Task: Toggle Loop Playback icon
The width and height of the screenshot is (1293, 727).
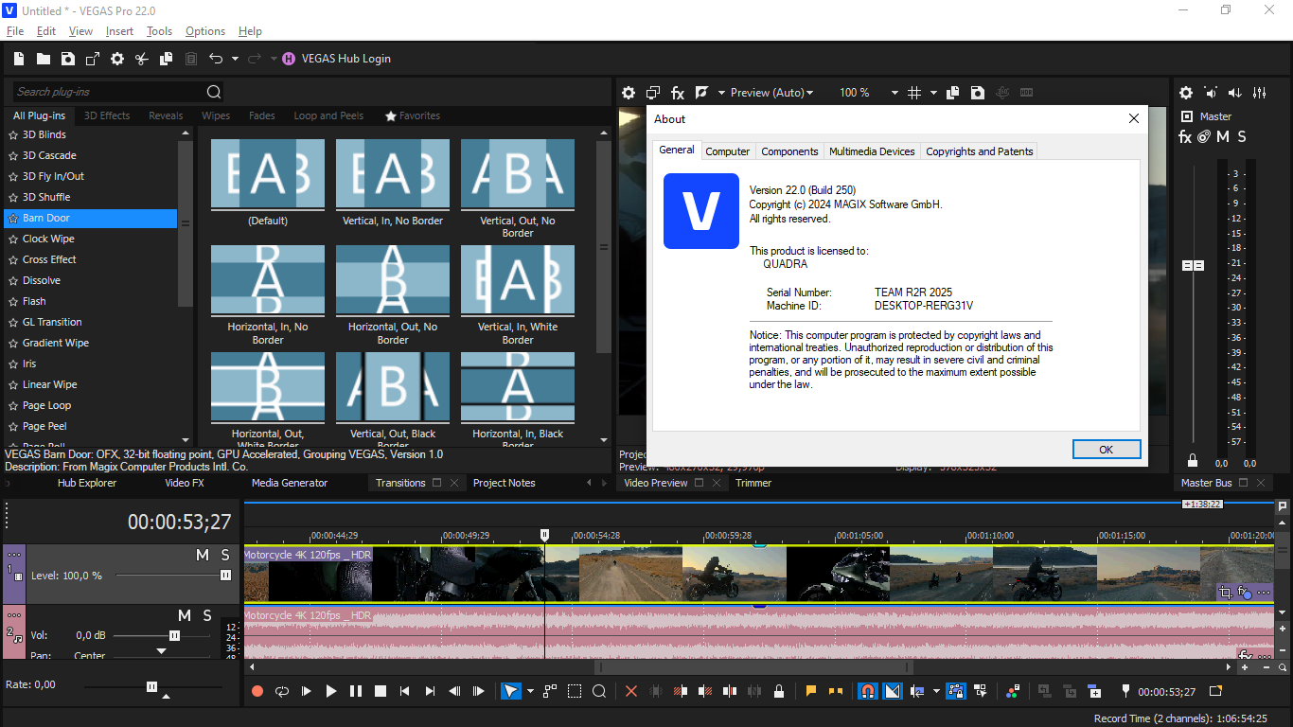Action: (282, 692)
